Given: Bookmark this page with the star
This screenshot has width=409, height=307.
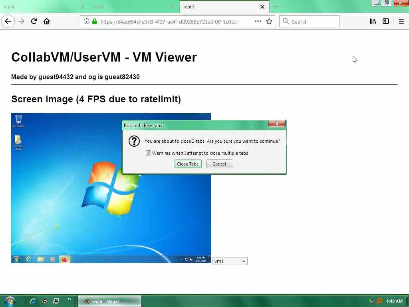Looking at the screenshot, I should pyautogui.click(x=269, y=22).
